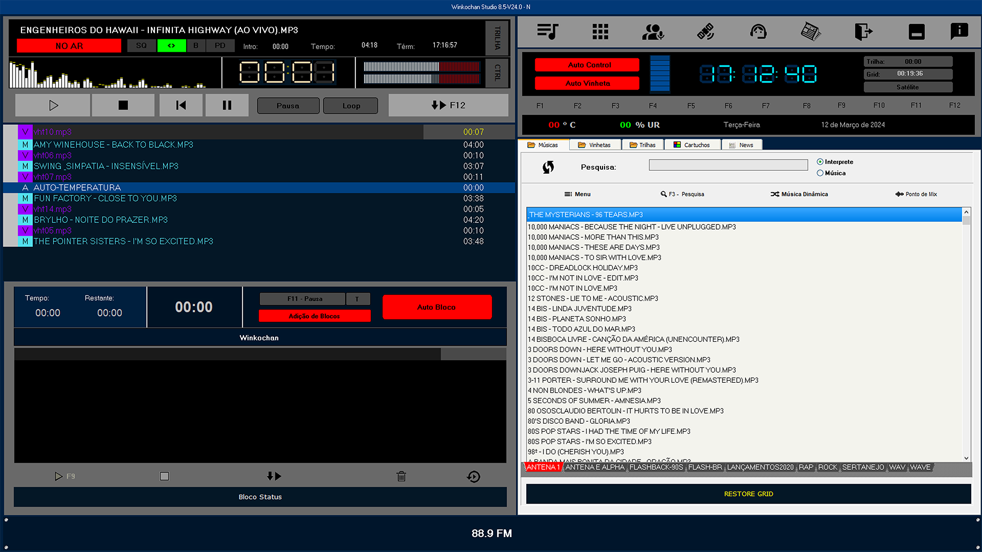The image size is (982, 552).
Task: Switch to the Trilhas tab
Action: tap(642, 145)
